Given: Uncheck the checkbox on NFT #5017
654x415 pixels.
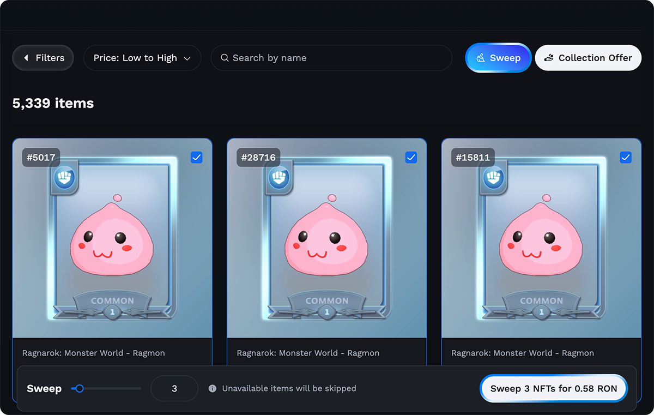Looking at the screenshot, I should coord(197,158).
